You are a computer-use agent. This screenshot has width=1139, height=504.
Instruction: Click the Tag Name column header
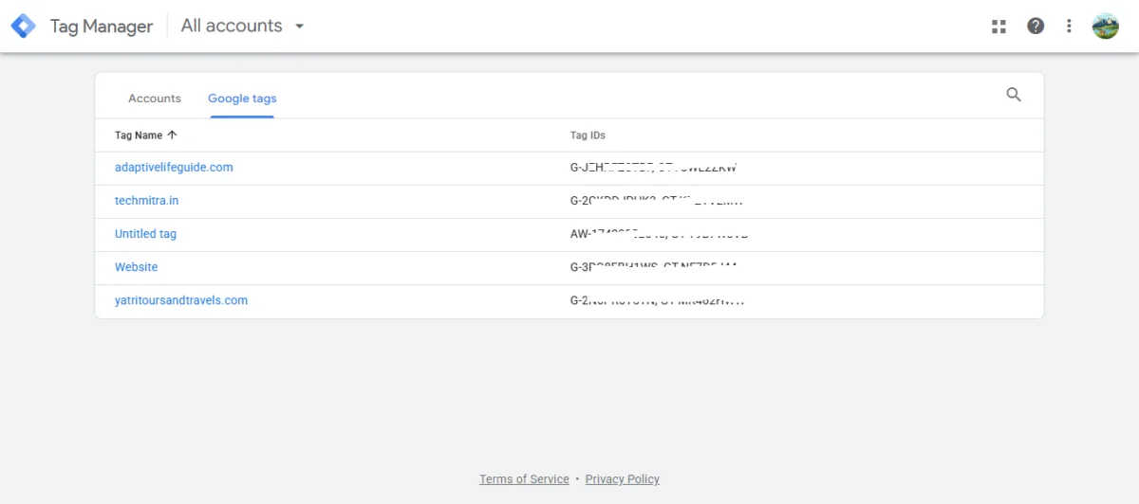tap(139, 135)
